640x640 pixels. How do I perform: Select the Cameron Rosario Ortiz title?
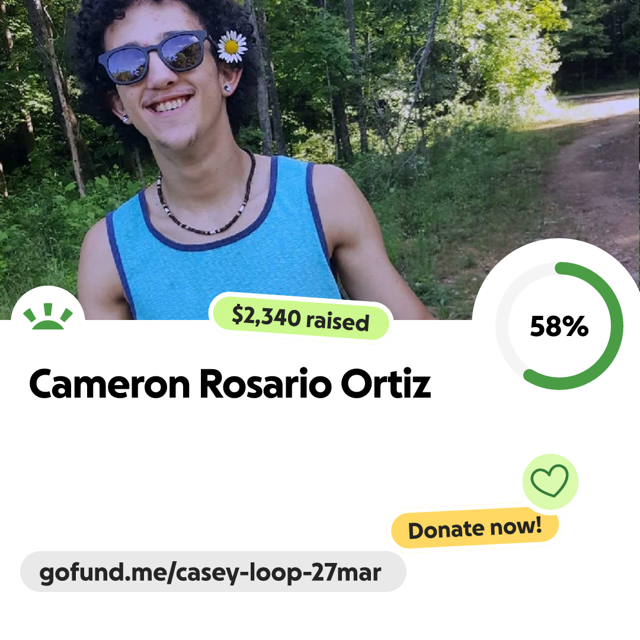[230, 383]
